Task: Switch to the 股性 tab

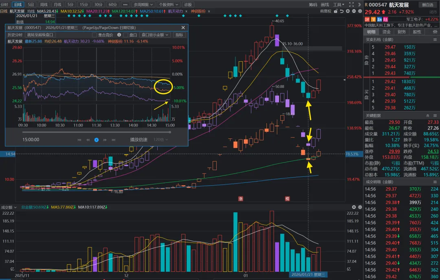Action: click(x=417, y=32)
